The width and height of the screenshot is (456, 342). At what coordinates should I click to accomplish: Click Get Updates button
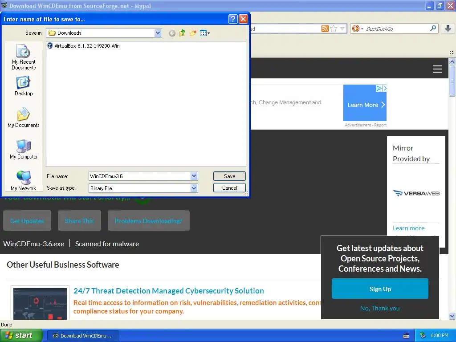coord(27,221)
